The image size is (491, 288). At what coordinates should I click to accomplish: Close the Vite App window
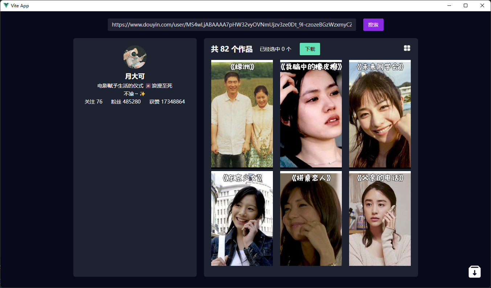482,5
